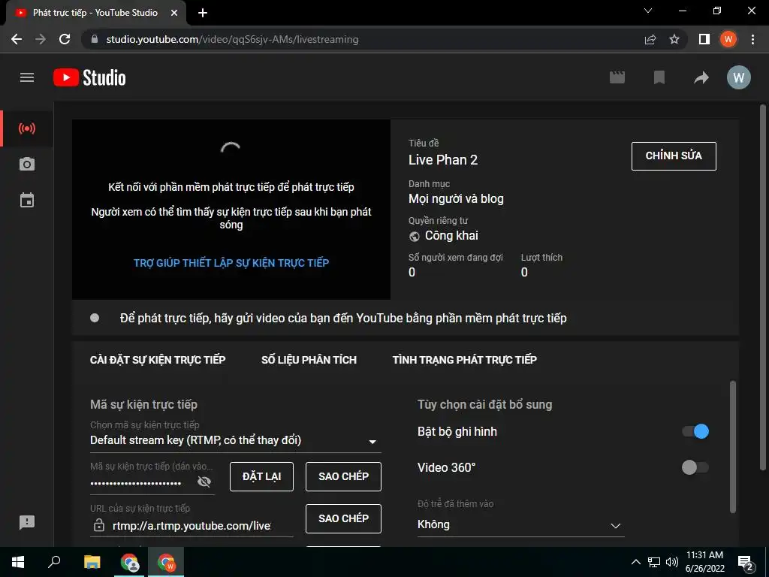Image resolution: width=769 pixels, height=577 pixels.
Task: Click the bookmark icon in Studio header
Action: (659, 77)
